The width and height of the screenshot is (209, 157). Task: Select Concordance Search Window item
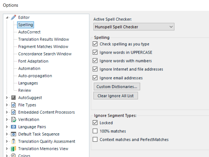[x=45, y=54]
